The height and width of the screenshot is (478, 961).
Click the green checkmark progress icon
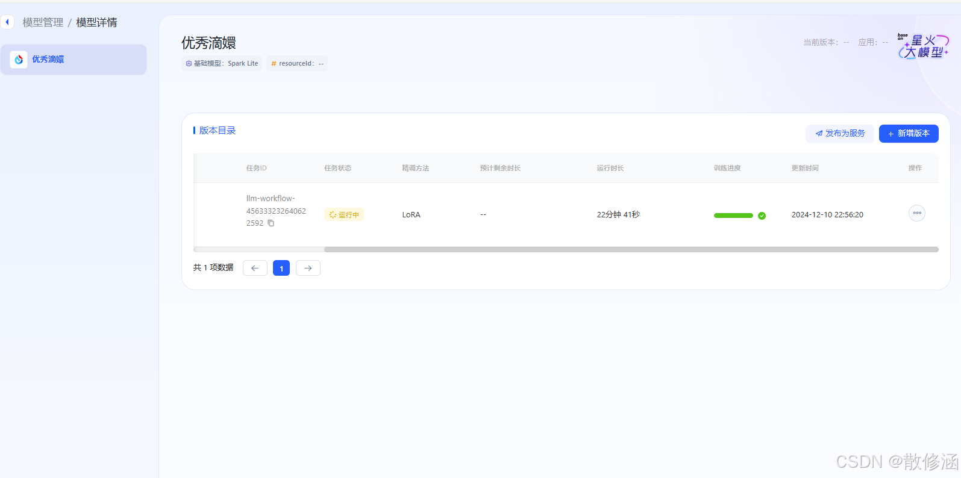[762, 216]
